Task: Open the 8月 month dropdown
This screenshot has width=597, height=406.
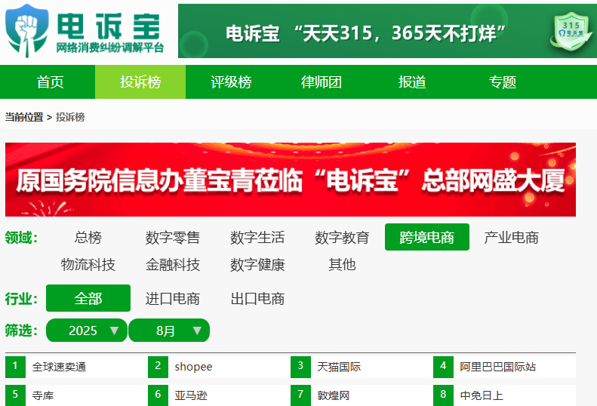Action: click(169, 331)
